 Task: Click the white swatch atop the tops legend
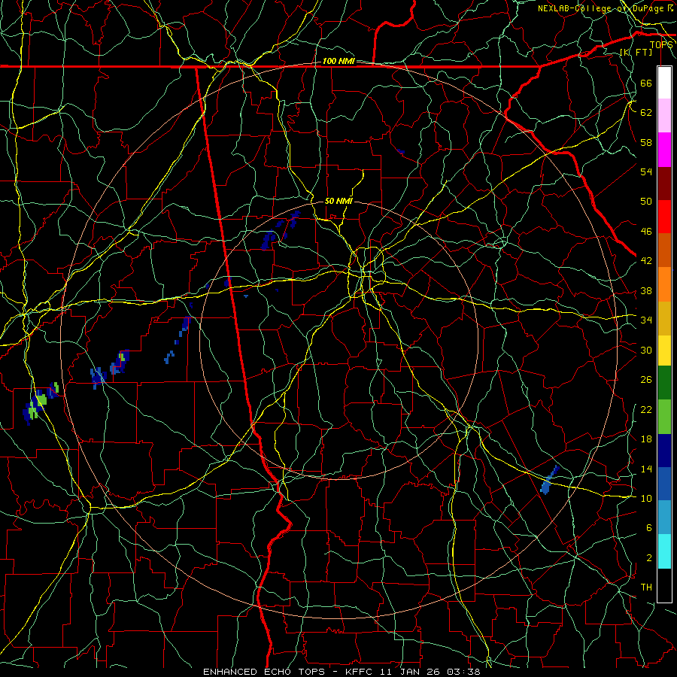664,83
